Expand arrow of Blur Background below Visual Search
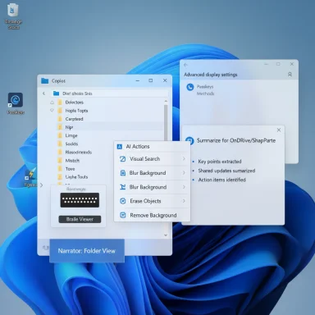The height and width of the screenshot is (315, 315). pyautogui.click(x=184, y=173)
